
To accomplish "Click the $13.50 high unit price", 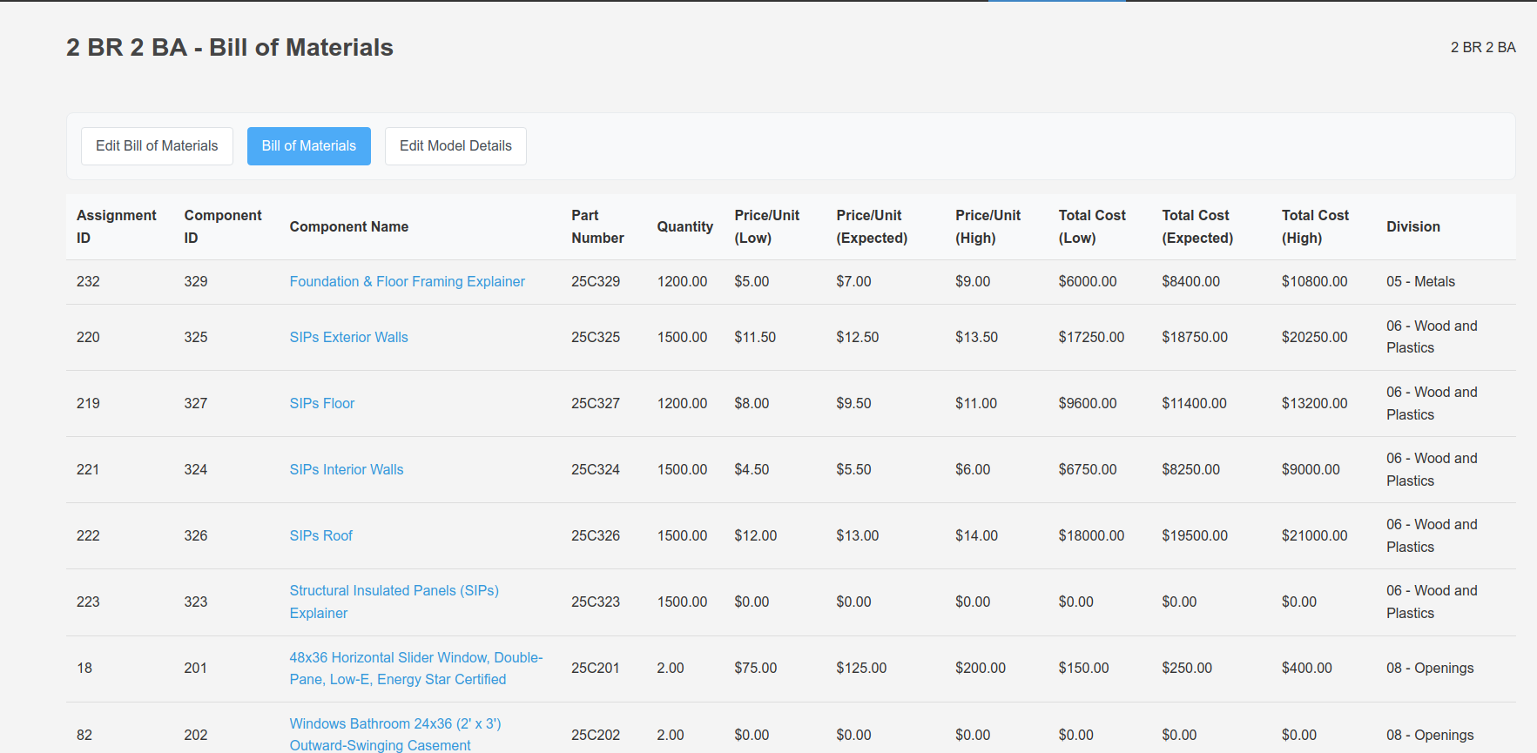I will [x=976, y=338].
